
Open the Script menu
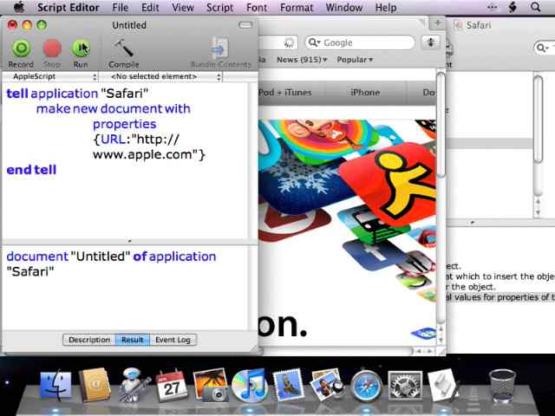[x=219, y=8]
